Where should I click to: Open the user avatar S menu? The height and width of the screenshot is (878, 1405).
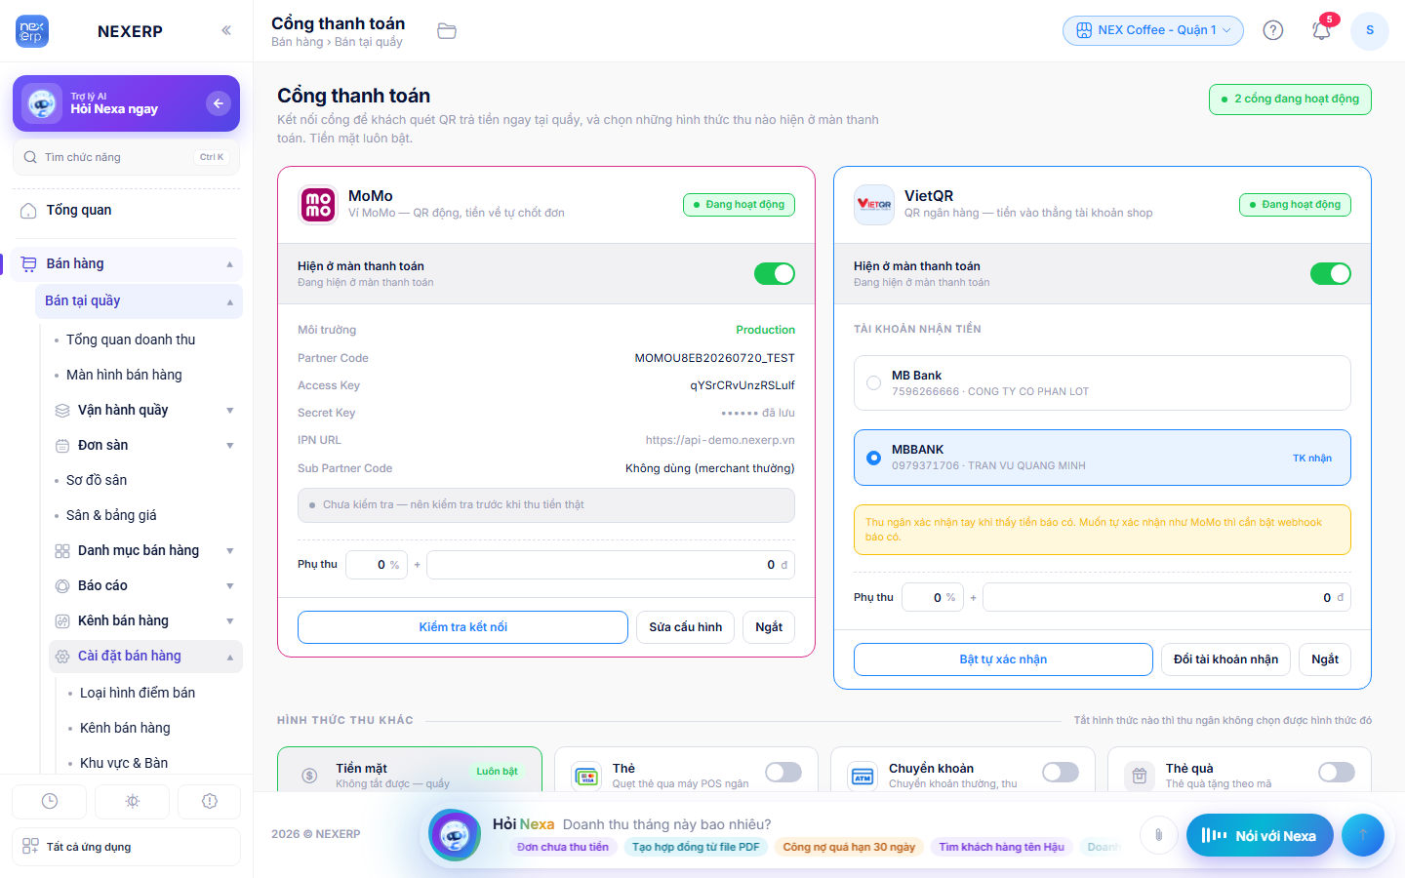click(x=1370, y=30)
